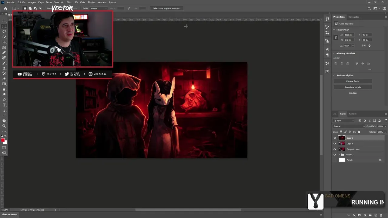Open the Filtro menu

(69, 2)
